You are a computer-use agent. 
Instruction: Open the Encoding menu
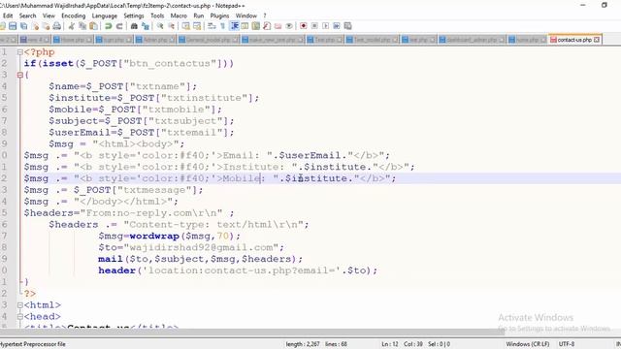74,16
